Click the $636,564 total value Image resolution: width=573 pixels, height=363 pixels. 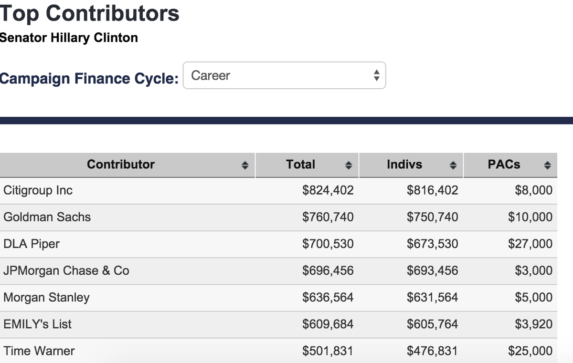coord(328,297)
